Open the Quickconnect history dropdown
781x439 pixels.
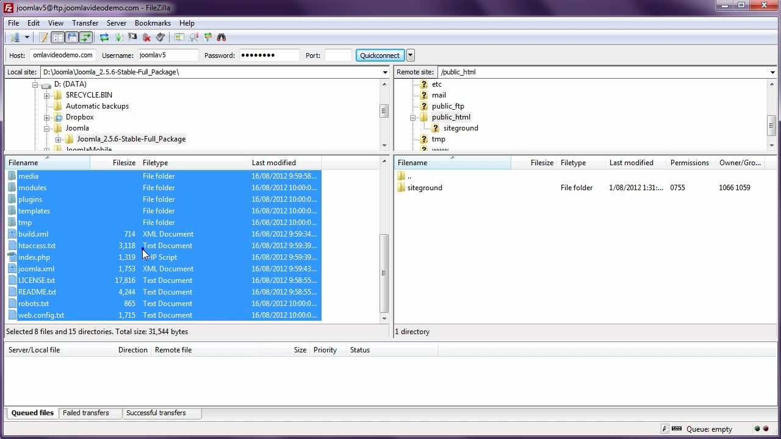pos(411,55)
